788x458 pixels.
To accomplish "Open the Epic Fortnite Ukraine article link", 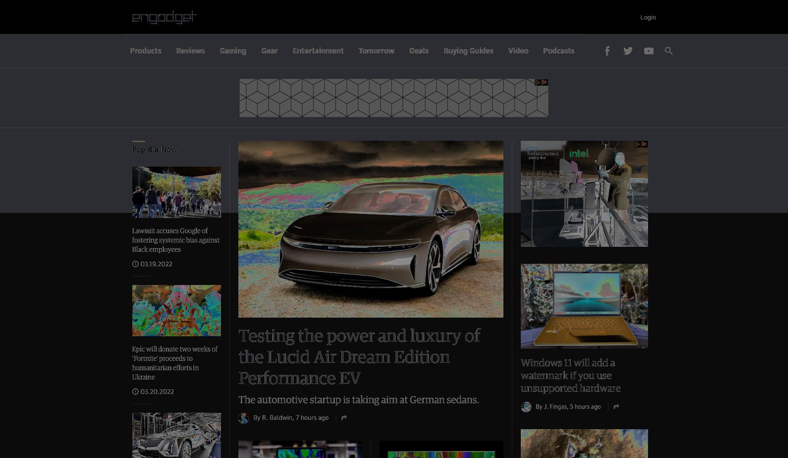I will point(175,363).
